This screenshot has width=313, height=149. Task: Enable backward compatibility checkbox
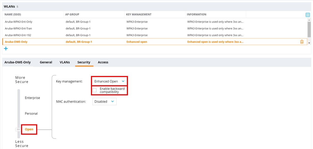94,90
